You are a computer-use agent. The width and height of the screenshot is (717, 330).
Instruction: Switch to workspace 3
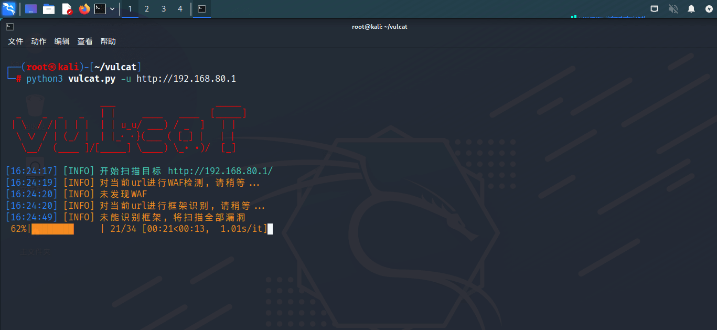point(164,9)
